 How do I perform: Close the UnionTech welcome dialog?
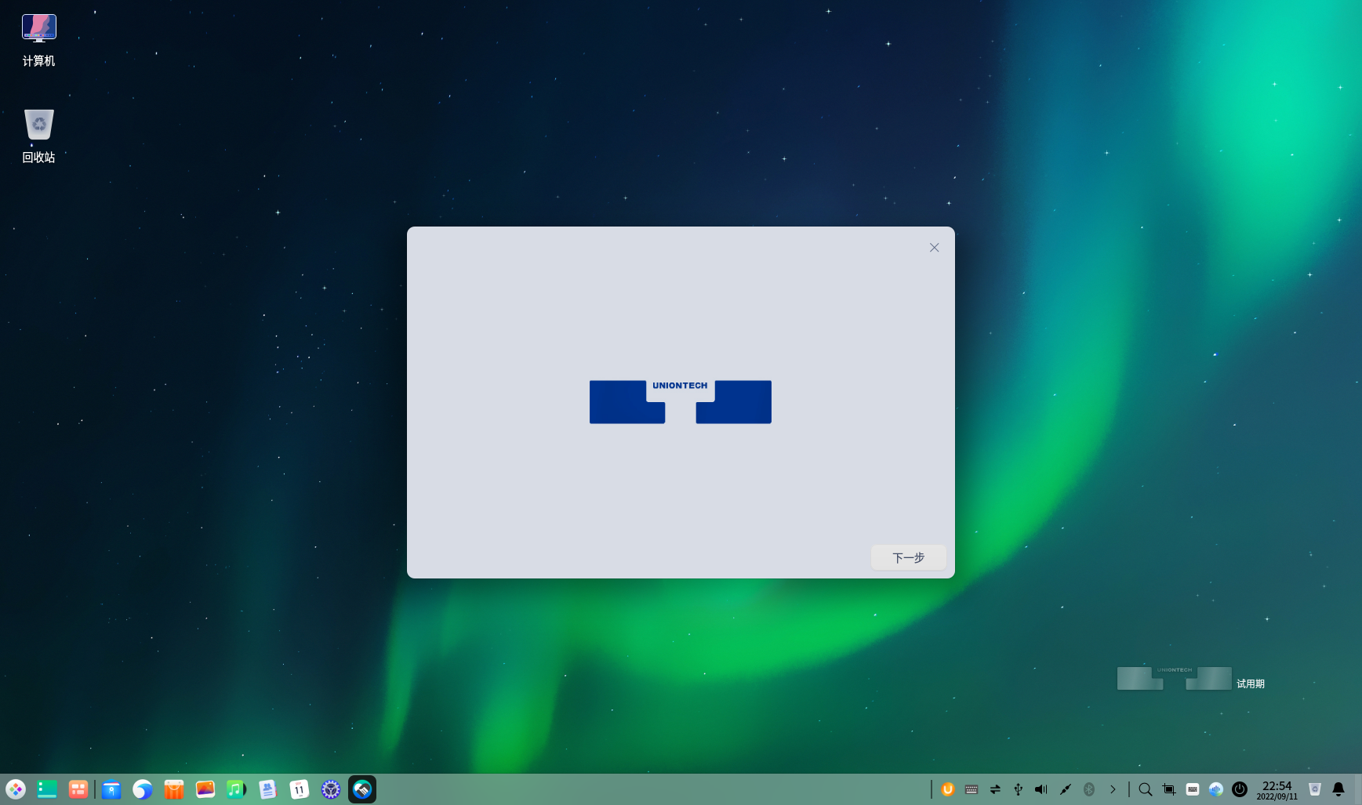pos(934,248)
